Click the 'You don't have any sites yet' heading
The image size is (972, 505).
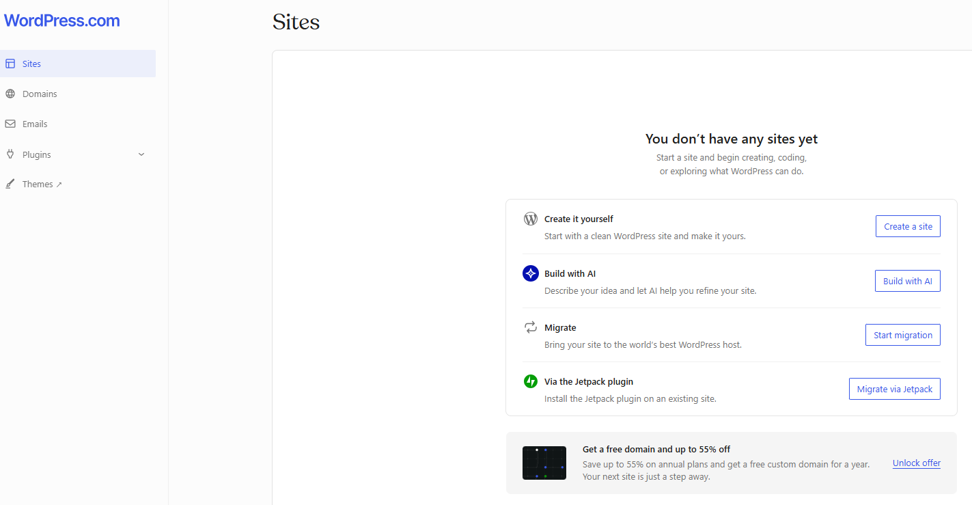(732, 139)
